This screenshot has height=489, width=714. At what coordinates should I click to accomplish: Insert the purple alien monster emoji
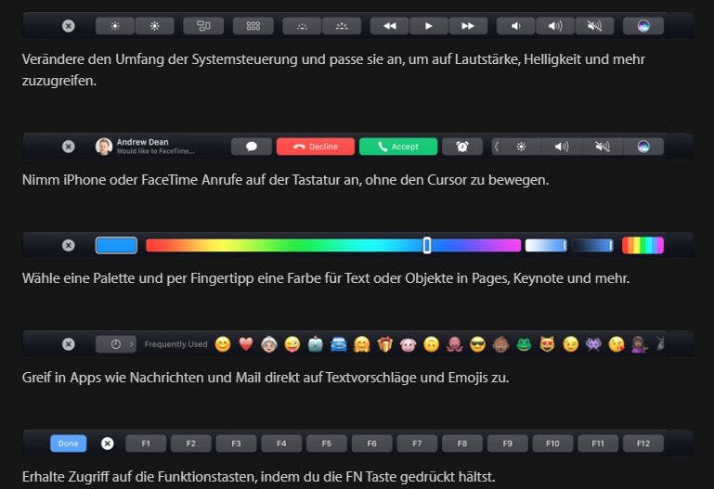593,345
